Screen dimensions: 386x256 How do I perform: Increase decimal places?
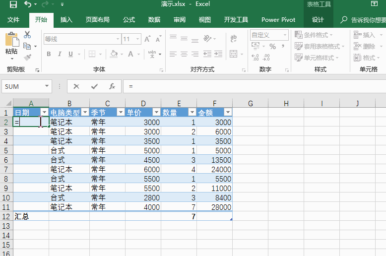click(x=256, y=58)
